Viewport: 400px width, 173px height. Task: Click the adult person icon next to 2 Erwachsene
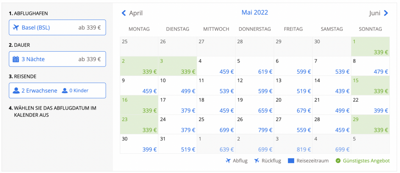[x=16, y=91]
